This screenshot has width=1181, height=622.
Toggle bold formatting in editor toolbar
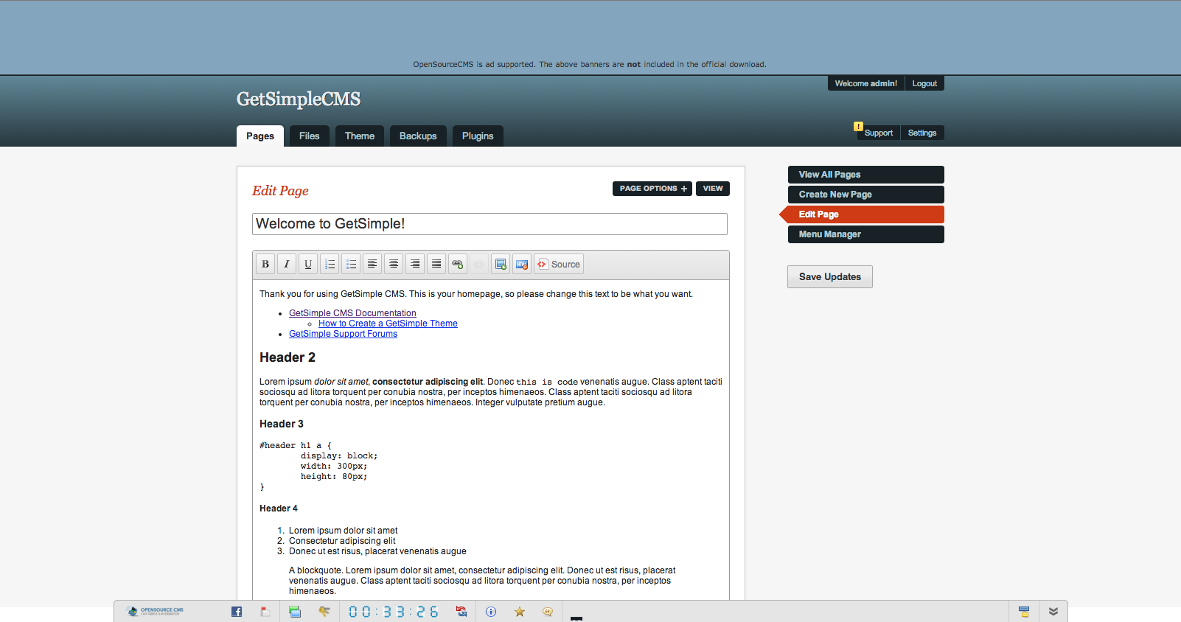point(265,264)
